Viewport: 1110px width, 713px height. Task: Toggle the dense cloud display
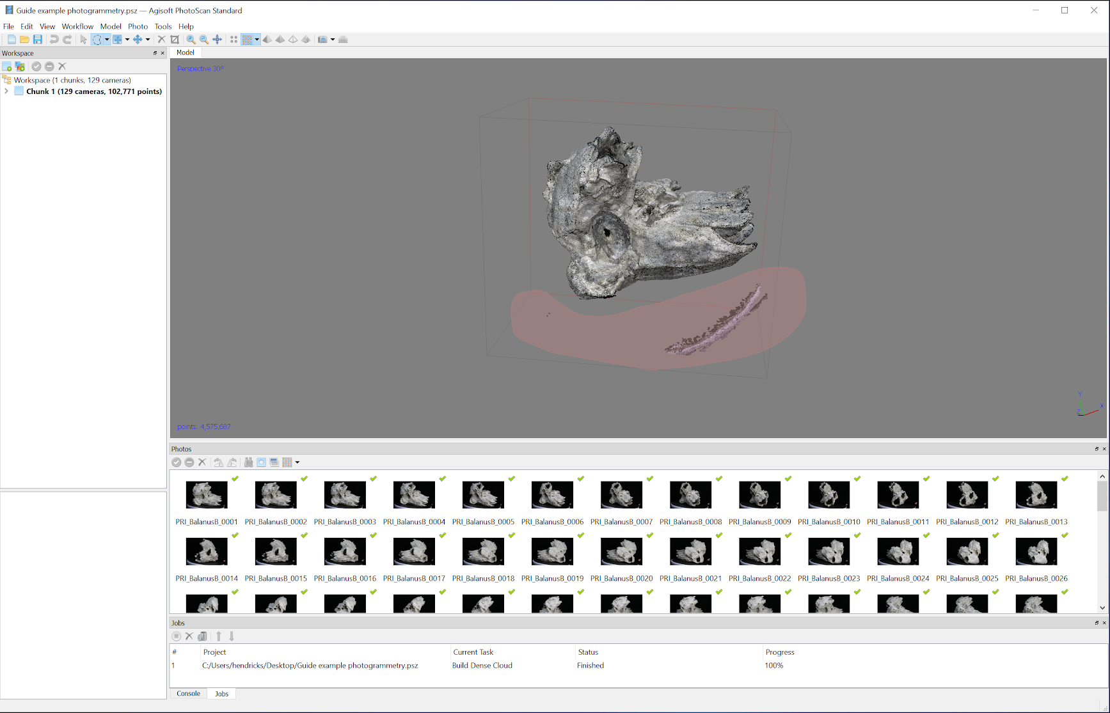pyautogui.click(x=247, y=40)
